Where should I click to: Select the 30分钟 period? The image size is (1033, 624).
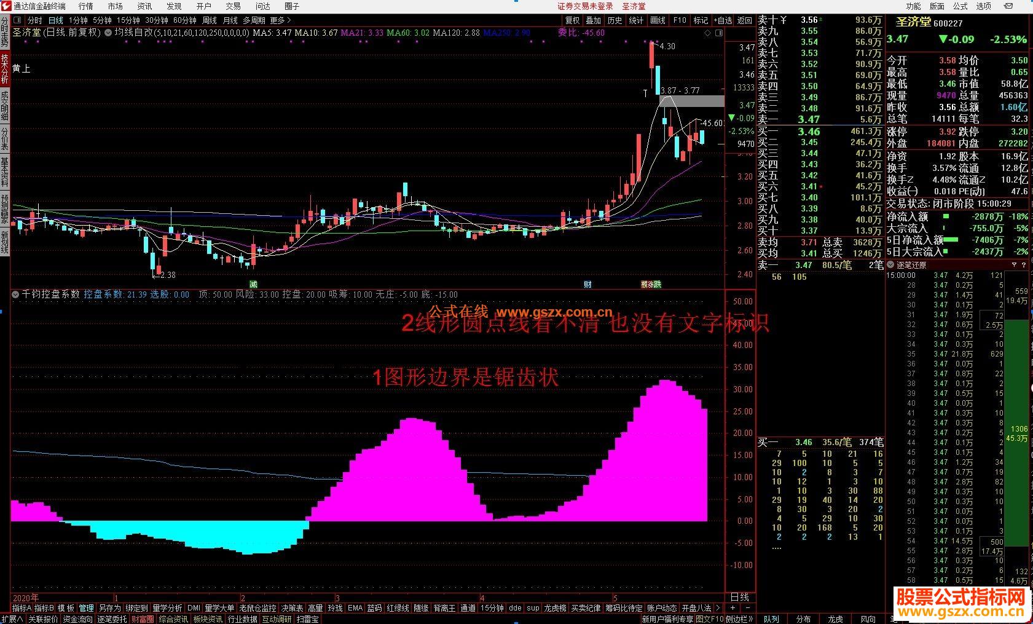(157, 20)
